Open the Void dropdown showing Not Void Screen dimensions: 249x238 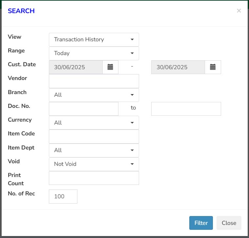(94, 164)
